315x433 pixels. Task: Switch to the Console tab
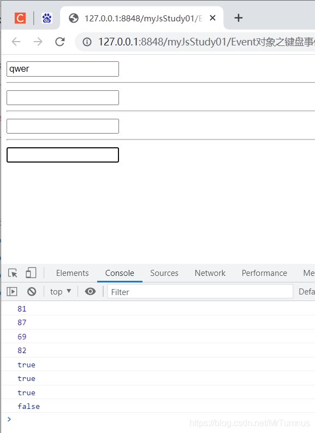pos(120,273)
